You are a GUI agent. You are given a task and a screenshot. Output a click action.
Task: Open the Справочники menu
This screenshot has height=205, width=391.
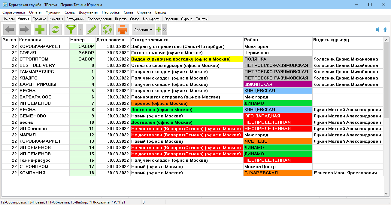(x=14, y=12)
